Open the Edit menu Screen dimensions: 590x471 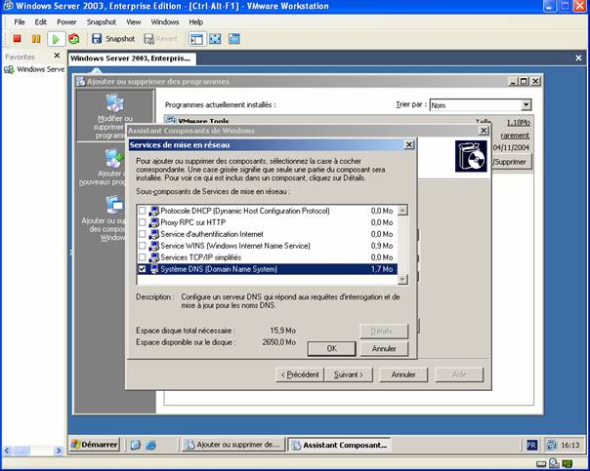[x=41, y=22]
